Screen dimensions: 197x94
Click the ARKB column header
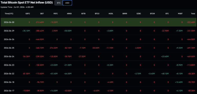[69, 14]
